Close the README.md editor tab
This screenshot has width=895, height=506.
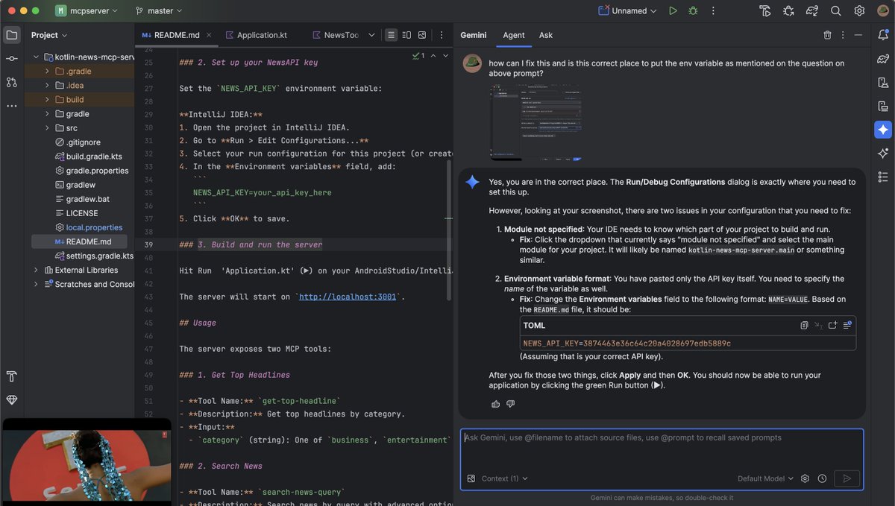(209, 35)
